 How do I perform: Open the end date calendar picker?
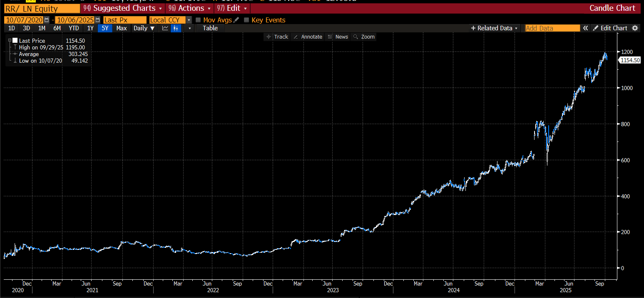point(97,20)
